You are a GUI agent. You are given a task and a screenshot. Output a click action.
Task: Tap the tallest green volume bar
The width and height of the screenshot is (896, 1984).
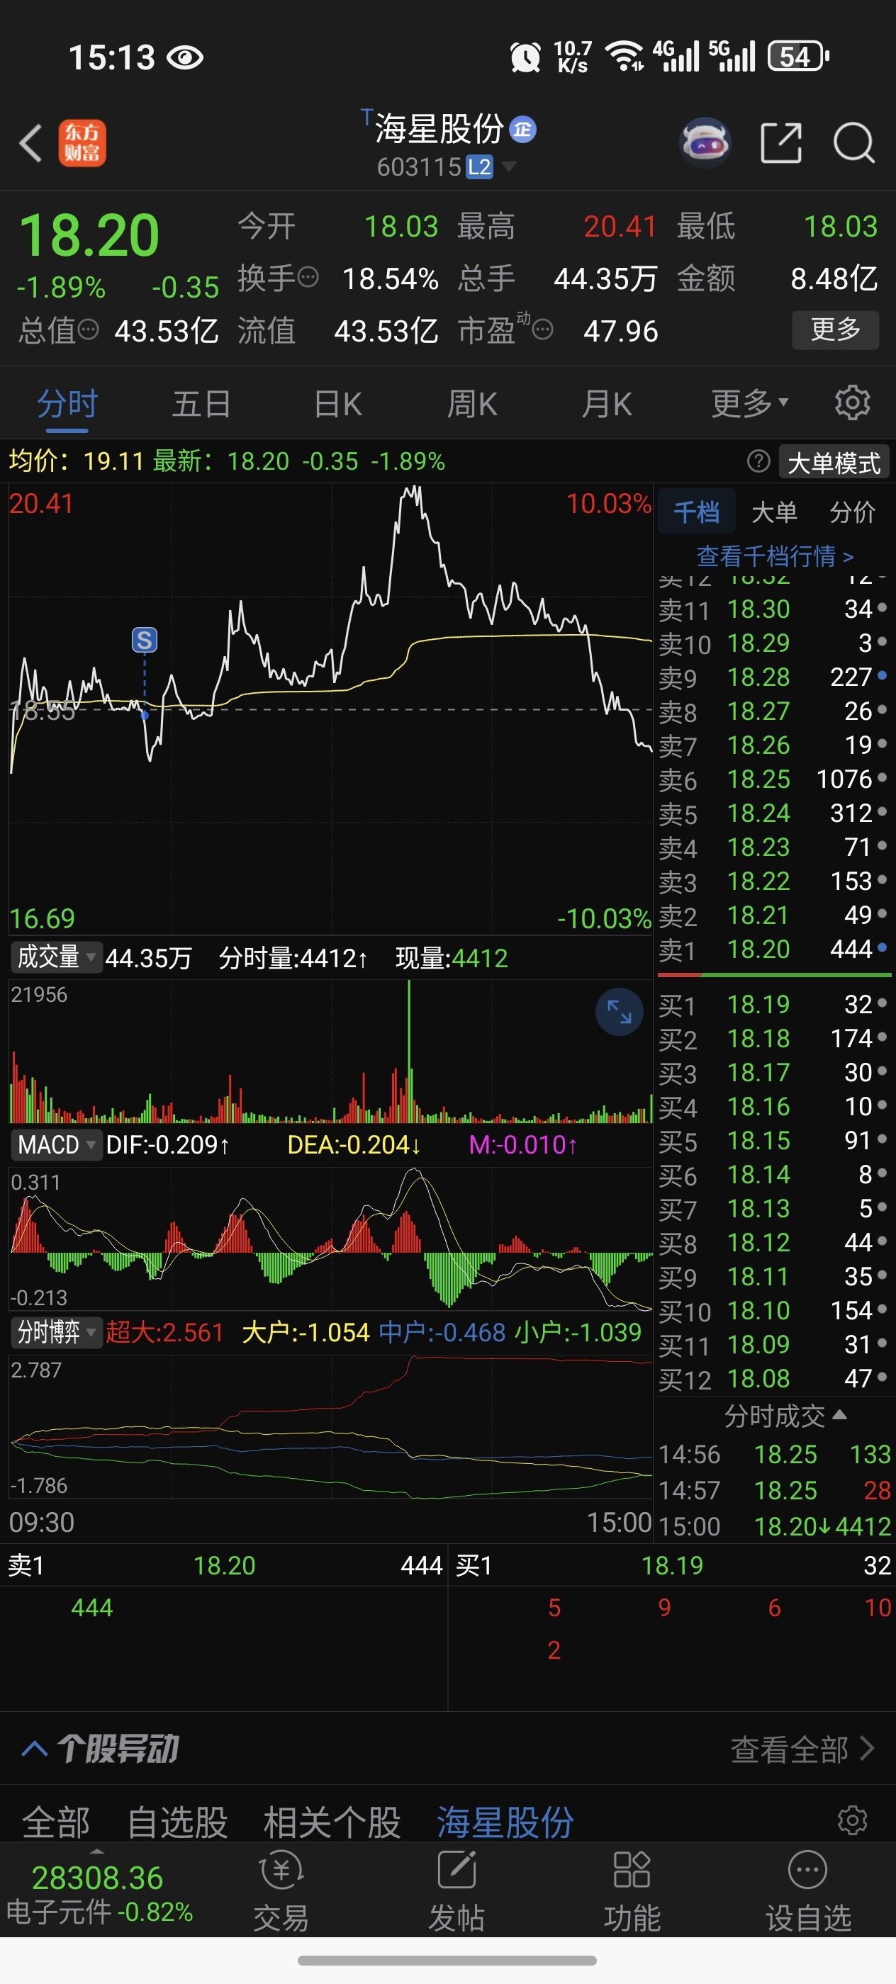[409, 1051]
